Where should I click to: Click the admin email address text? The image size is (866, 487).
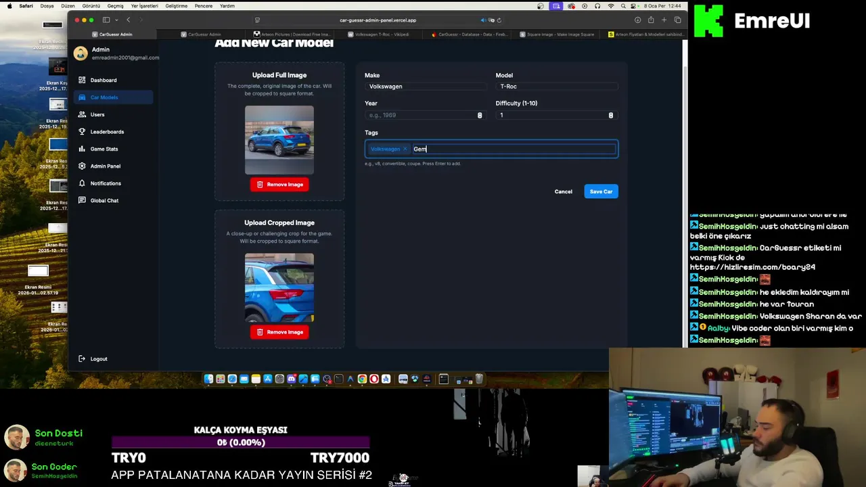click(x=125, y=57)
